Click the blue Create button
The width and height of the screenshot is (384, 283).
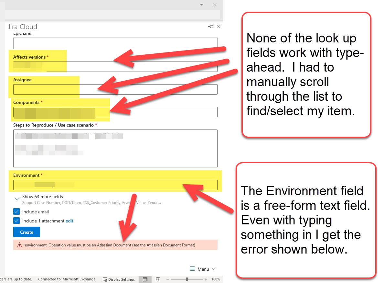(27, 232)
